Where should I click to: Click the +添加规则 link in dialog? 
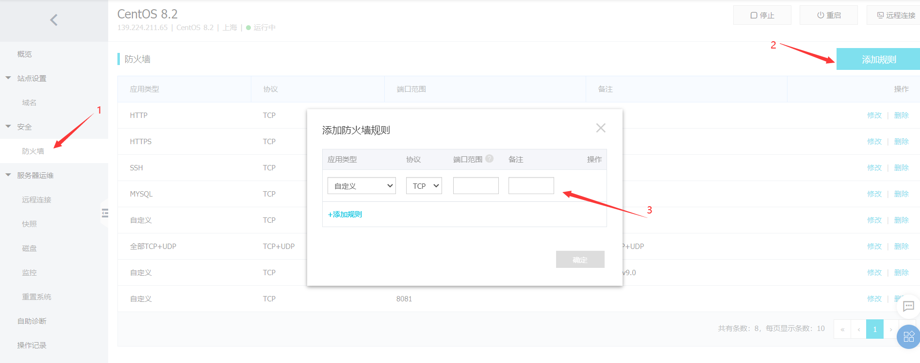pyautogui.click(x=345, y=214)
